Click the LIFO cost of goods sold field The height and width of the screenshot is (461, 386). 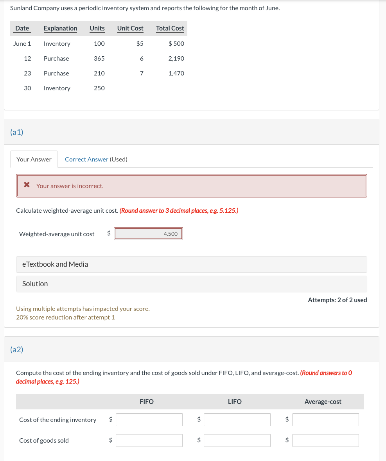click(237, 440)
